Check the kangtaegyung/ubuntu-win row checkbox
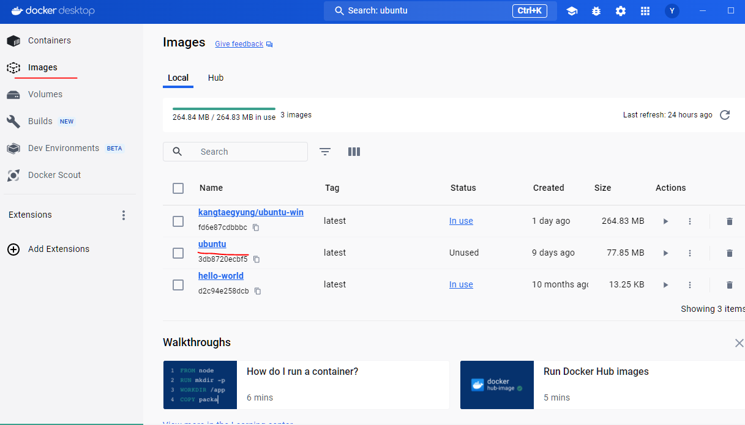This screenshot has height=425, width=745. point(178,221)
